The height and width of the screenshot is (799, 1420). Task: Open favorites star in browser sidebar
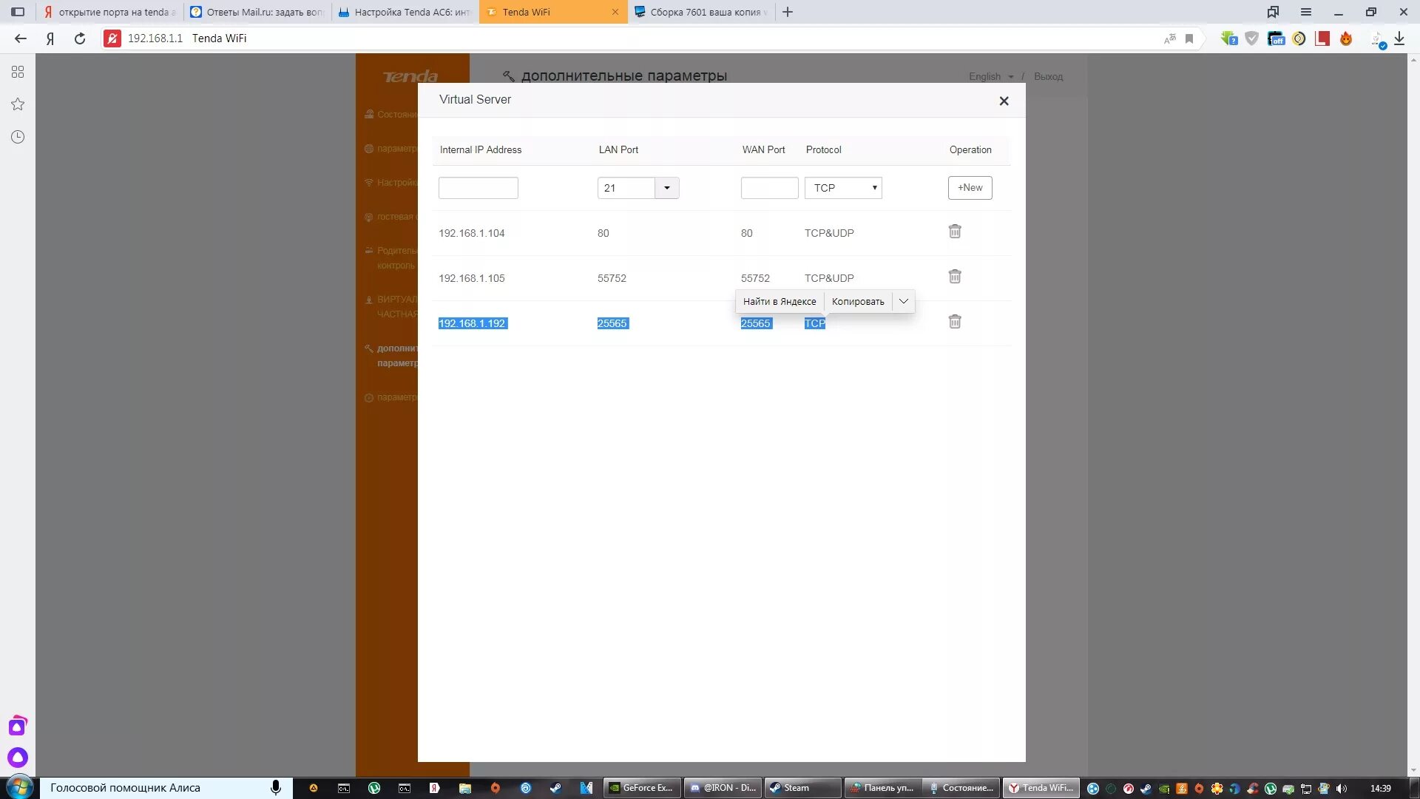click(x=18, y=104)
